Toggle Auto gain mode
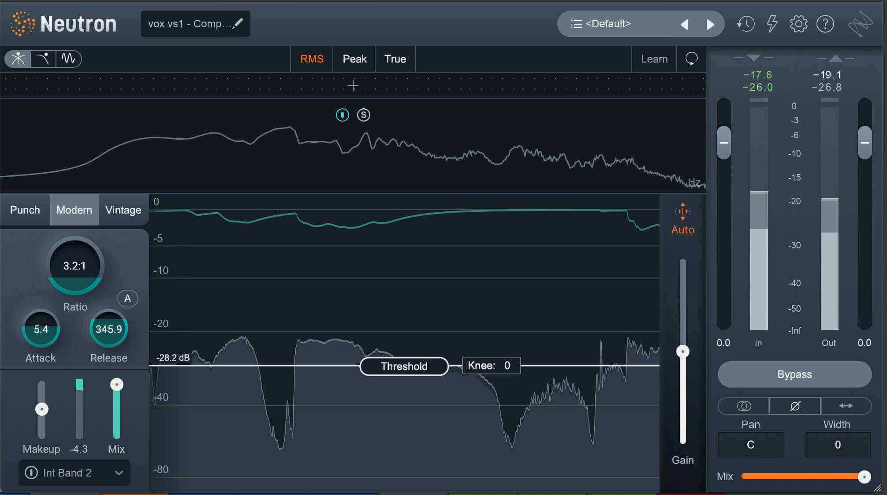The image size is (887, 495). 682,219
